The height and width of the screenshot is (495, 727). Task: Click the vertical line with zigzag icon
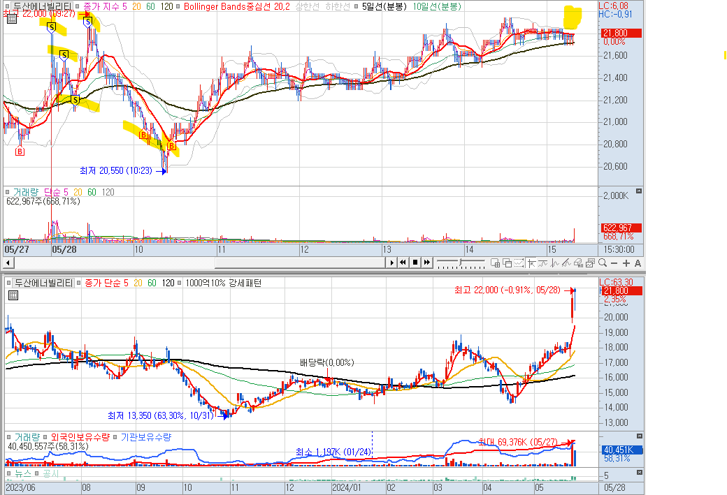[554, 263]
